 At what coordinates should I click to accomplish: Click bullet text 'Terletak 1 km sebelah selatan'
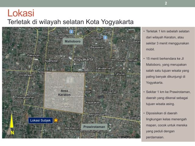pyautogui.click(x=168, y=31)
